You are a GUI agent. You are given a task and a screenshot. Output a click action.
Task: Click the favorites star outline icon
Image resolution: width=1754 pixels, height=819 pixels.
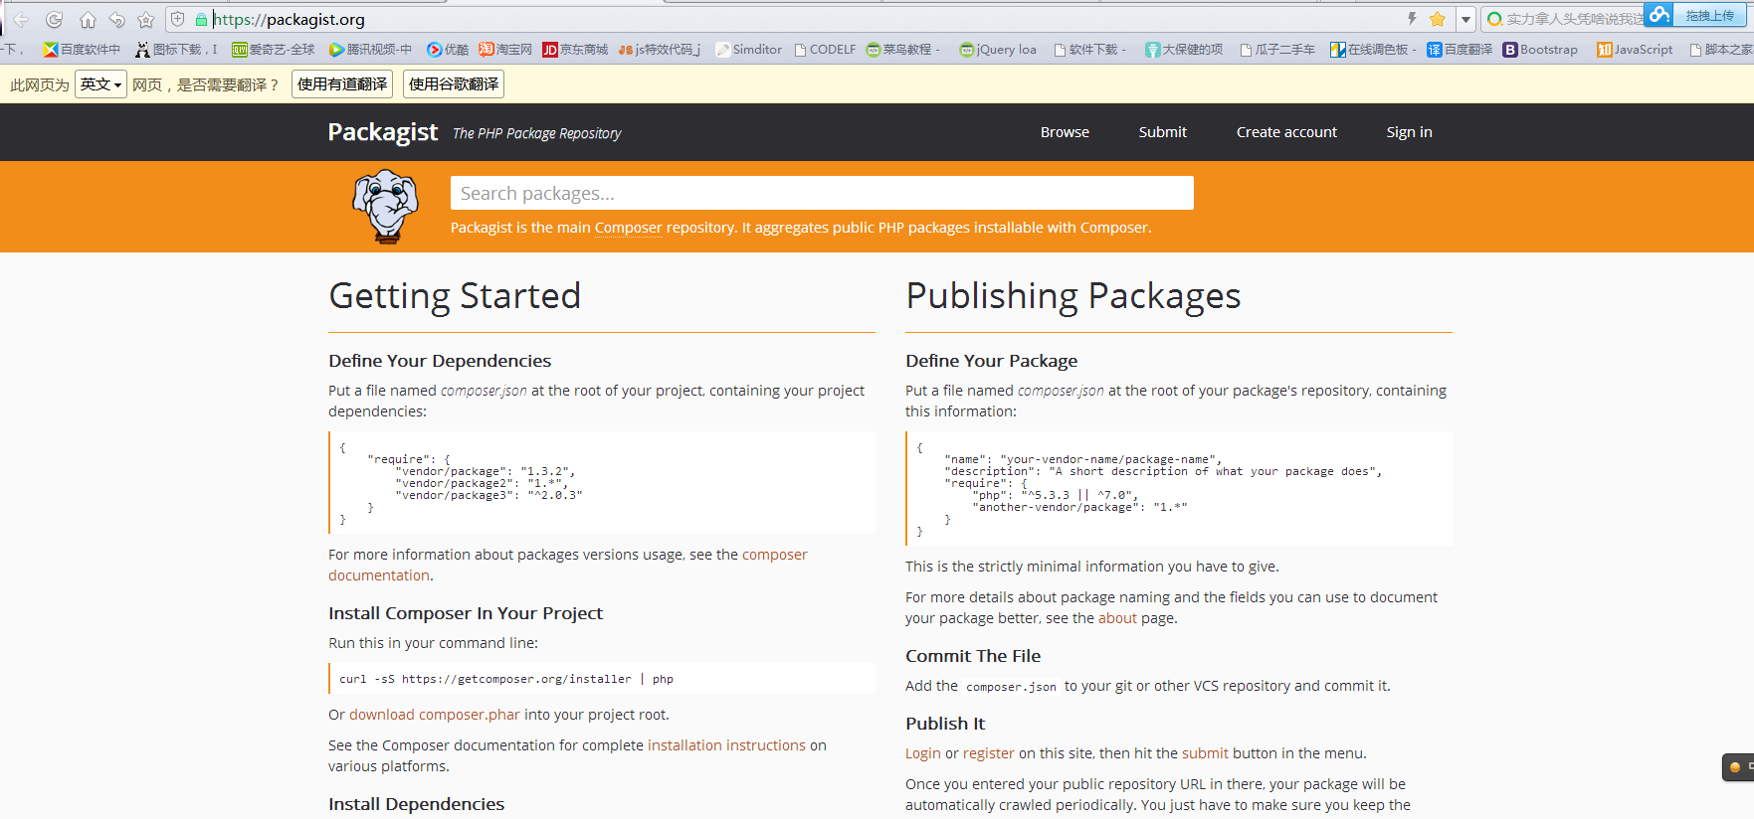point(146,19)
